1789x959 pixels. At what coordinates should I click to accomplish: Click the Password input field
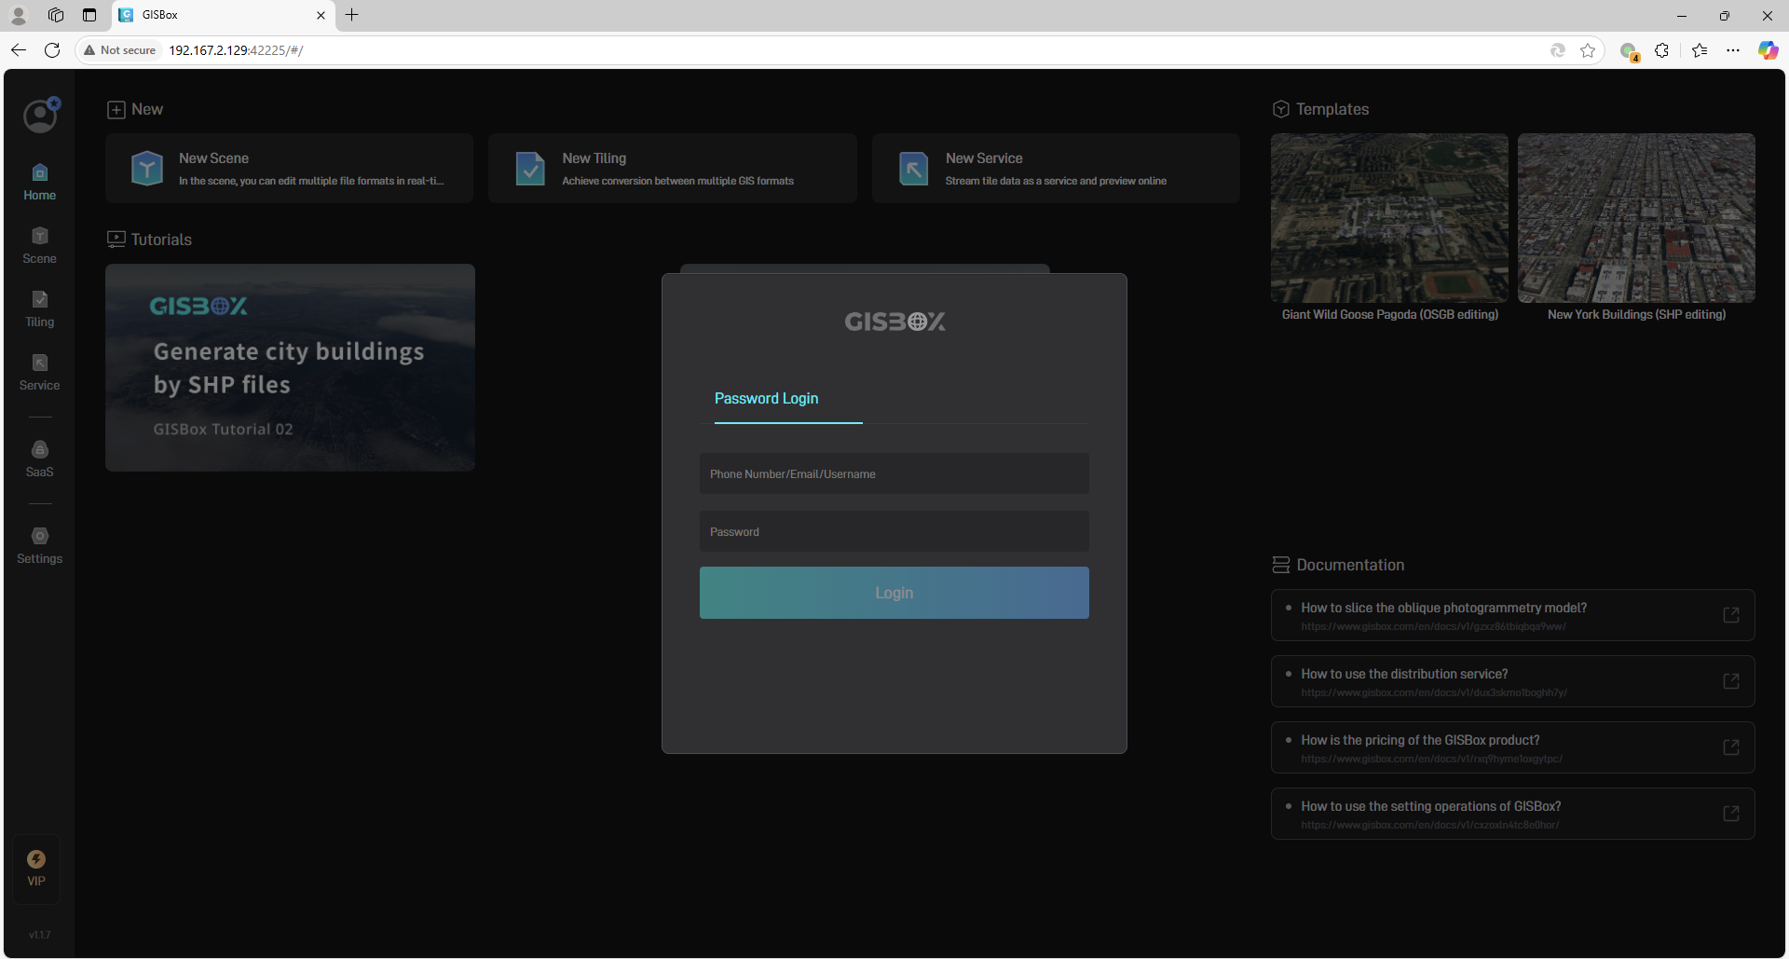tap(894, 532)
